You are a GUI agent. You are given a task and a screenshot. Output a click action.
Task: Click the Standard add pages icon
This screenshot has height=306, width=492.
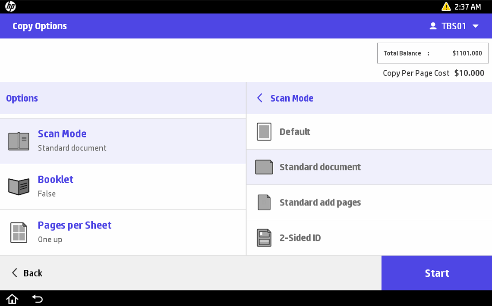click(x=264, y=203)
